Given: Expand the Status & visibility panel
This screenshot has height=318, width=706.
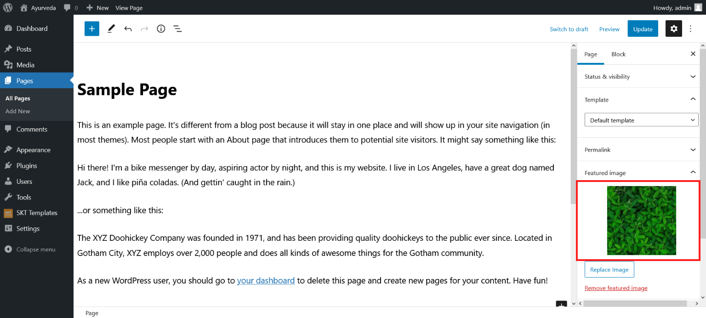Looking at the screenshot, I should pyautogui.click(x=640, y=76).
